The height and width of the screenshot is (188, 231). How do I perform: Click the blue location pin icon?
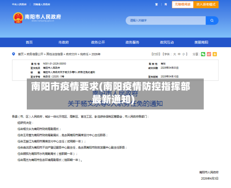tap(13, 54)
